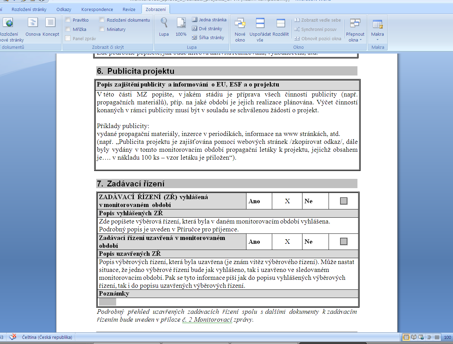Select Web Layout view in status bar
Image resolution: width=453 pixels, height=344 pixels.
pyautogui.click(x=421, y=337)
